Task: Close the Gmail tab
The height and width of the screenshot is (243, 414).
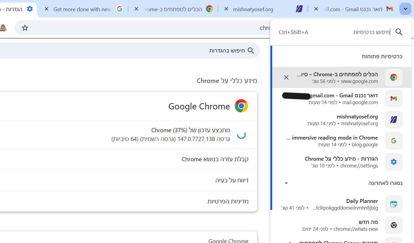Action: tap(316, 9)
